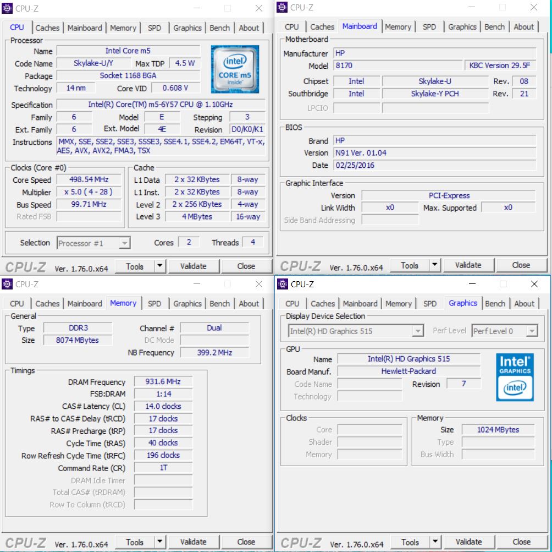The height and width of the screenshot is (552, 552).
Task: Click the Tools dropdown arrow in the processor window
Action: pyautogui.click(x=159, y=266)
